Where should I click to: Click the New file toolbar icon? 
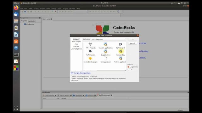tap(22, 12)
